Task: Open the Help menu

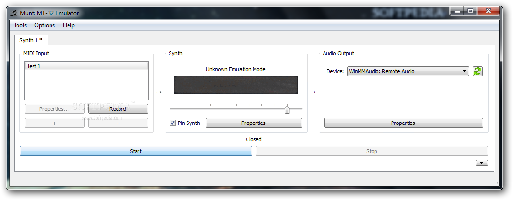Action: click(68, 25)
